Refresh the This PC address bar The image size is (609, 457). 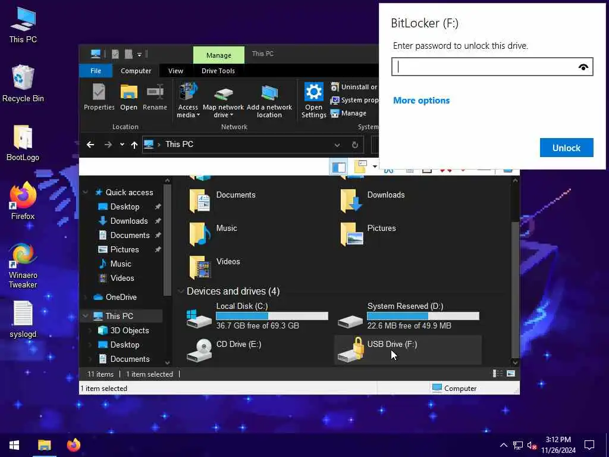[354, 145]
